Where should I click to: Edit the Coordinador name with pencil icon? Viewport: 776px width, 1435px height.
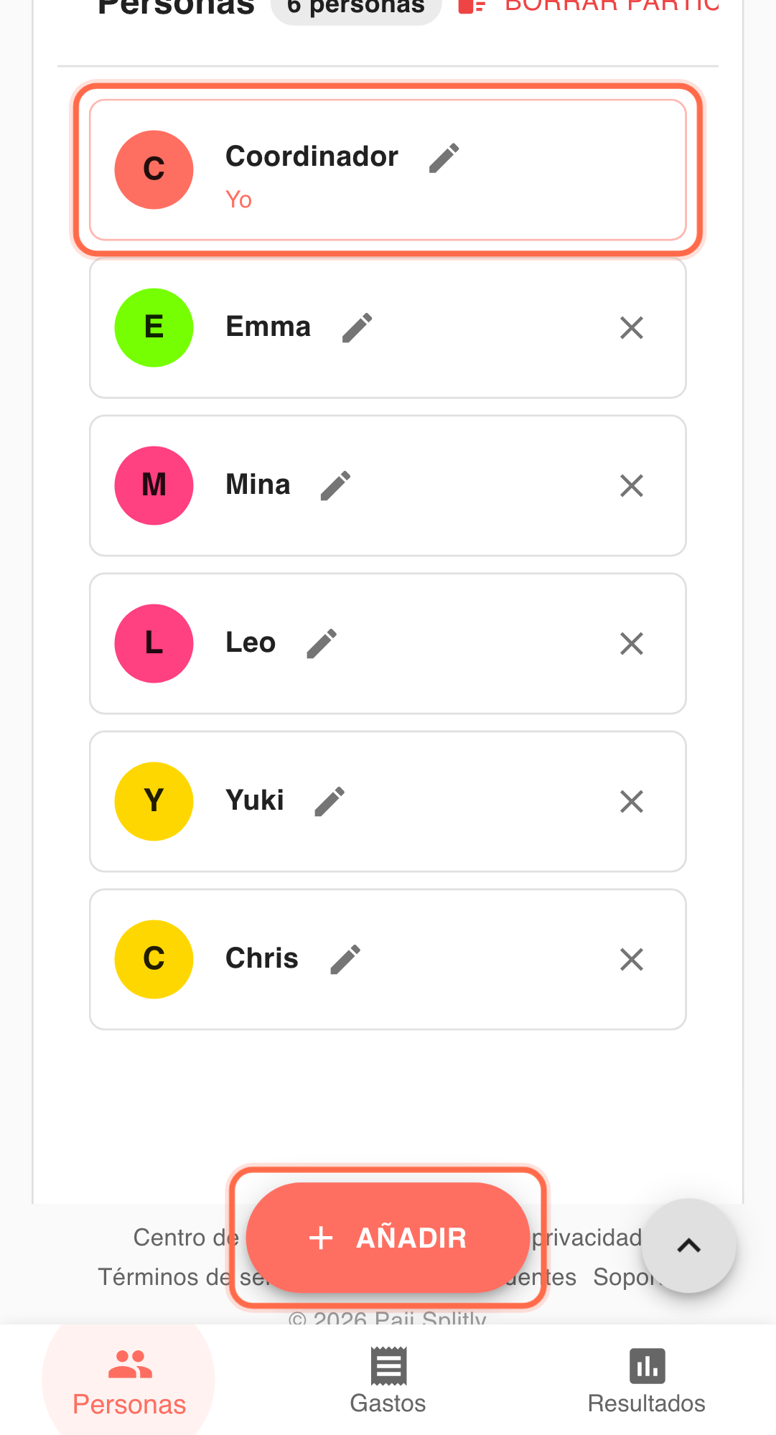point(444,158)
